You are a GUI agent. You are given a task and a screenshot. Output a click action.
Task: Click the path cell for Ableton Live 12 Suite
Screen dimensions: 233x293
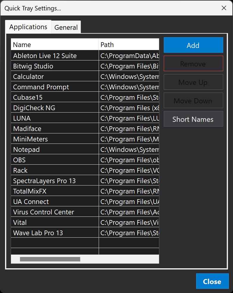point(129,55)
